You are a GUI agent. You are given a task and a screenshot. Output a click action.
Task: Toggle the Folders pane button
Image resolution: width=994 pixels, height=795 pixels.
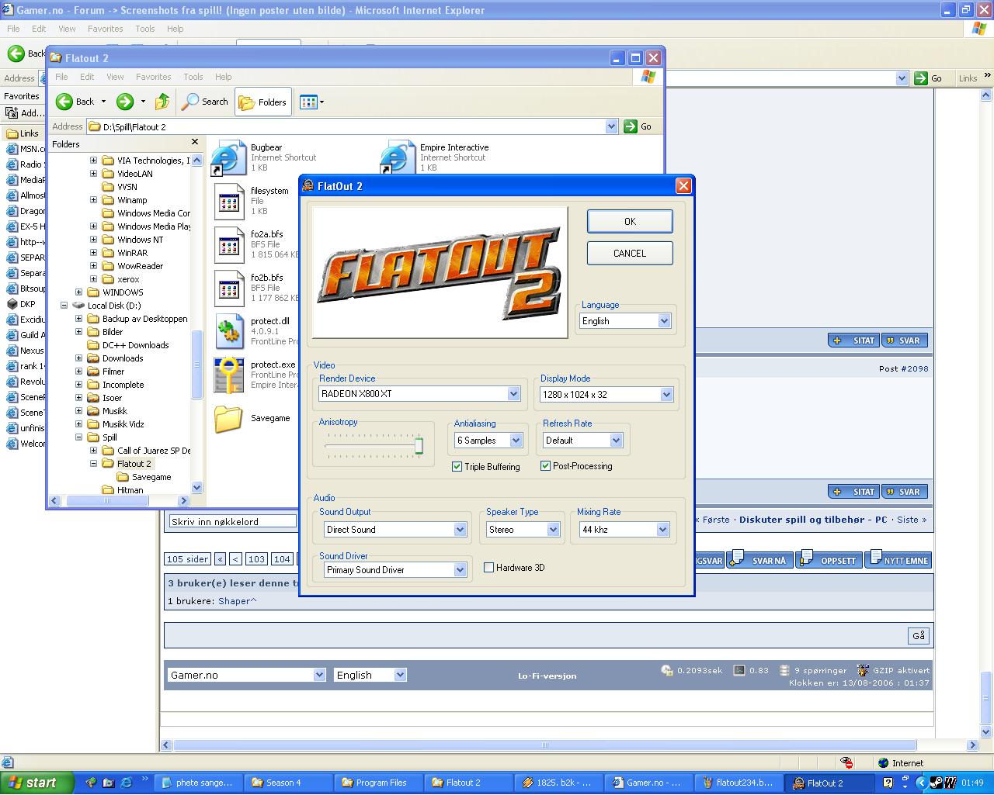(x=263, y=102)
